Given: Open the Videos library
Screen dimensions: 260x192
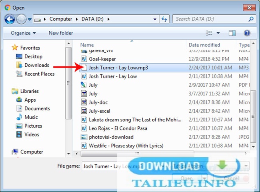Looking at the screenshot, I should coord(32,134).
